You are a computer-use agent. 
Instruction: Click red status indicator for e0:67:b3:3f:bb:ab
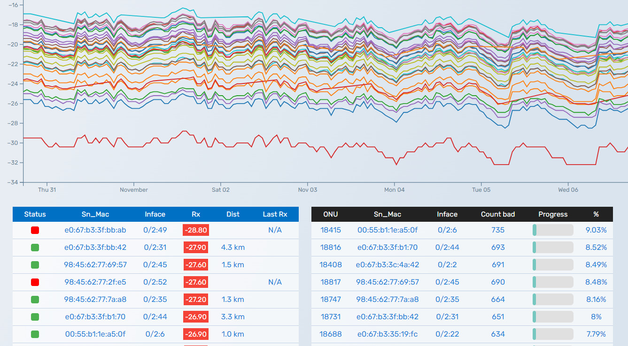click(x=35, y=230)
